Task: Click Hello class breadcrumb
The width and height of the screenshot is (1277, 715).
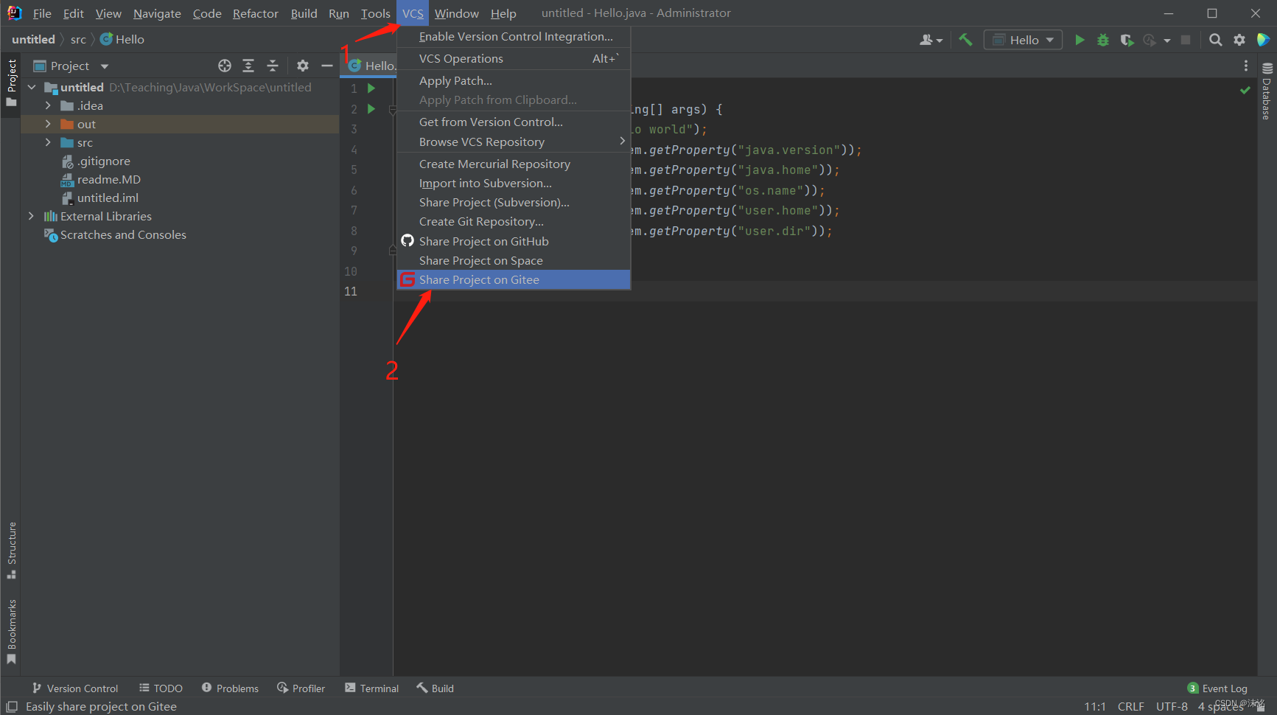Action: point(122,39)
